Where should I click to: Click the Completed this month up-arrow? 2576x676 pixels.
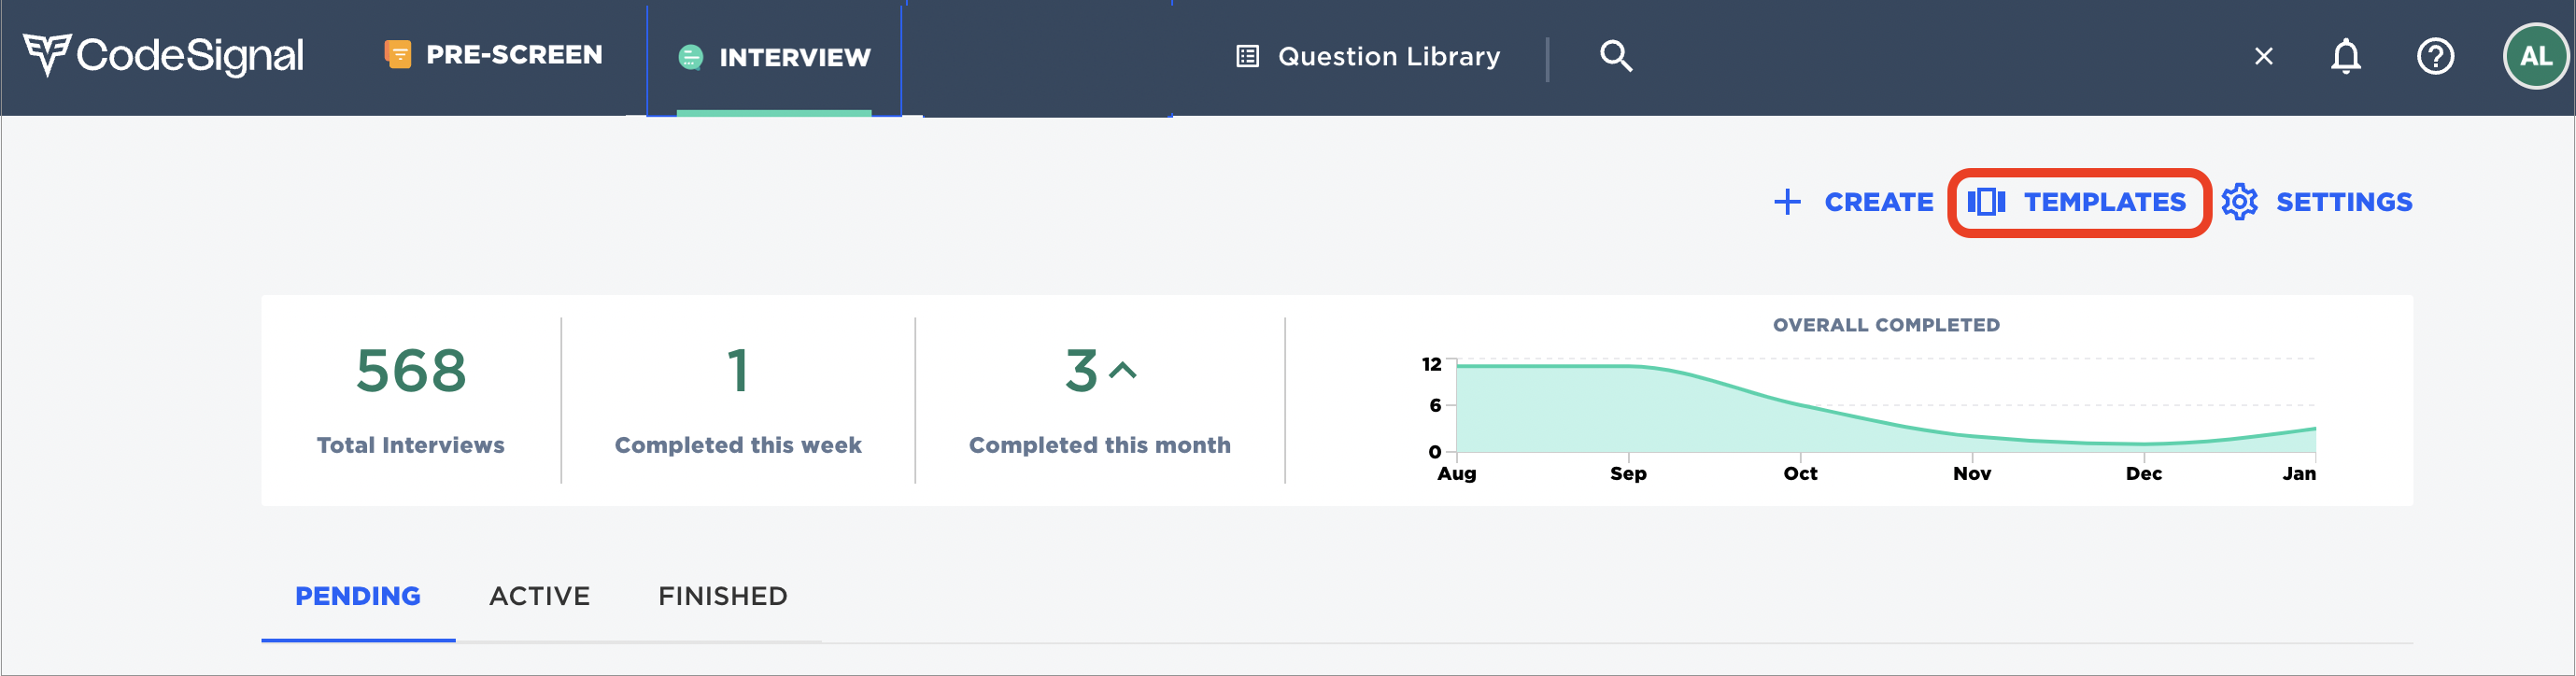click(1123, 371)
